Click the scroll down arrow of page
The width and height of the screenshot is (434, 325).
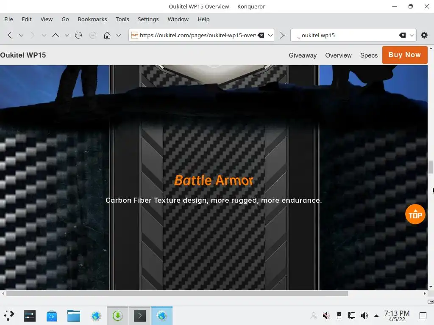(431, 287)
